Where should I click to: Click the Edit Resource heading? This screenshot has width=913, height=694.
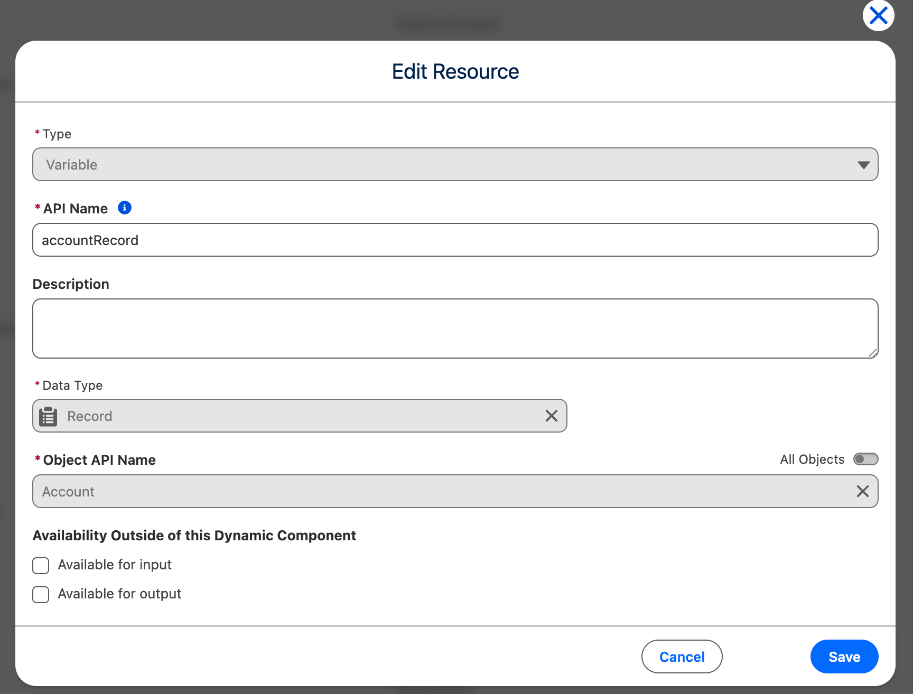[455, 71]
